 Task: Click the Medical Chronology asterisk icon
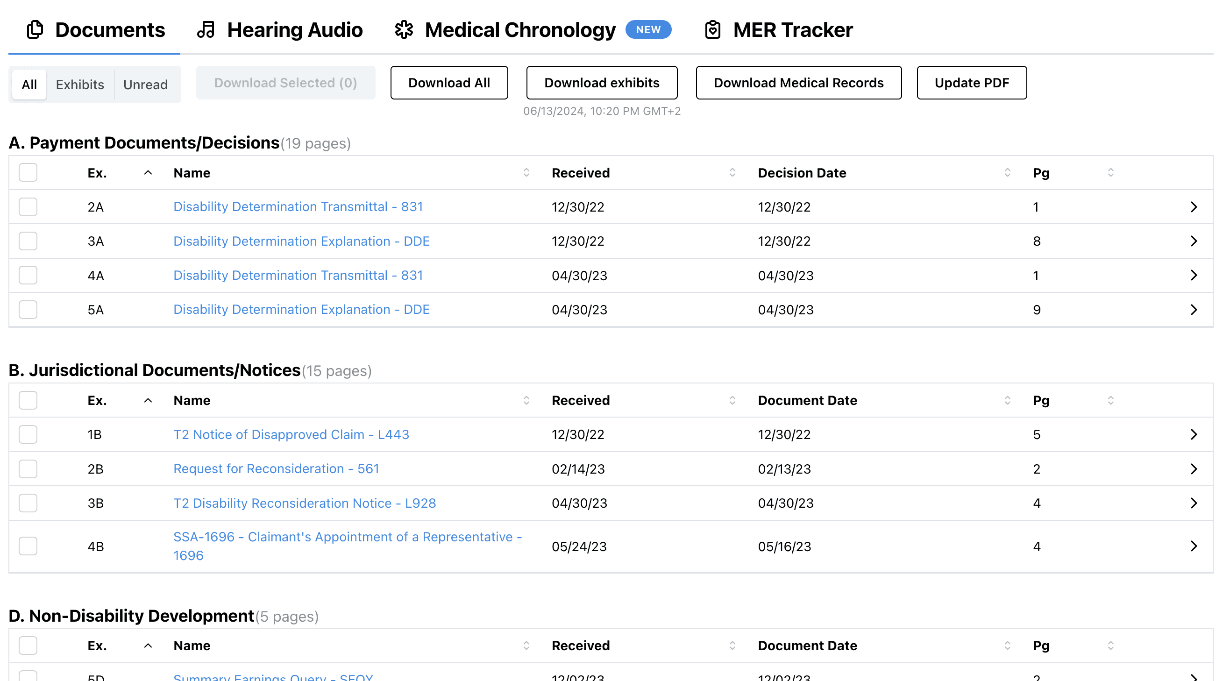[404, 30]
